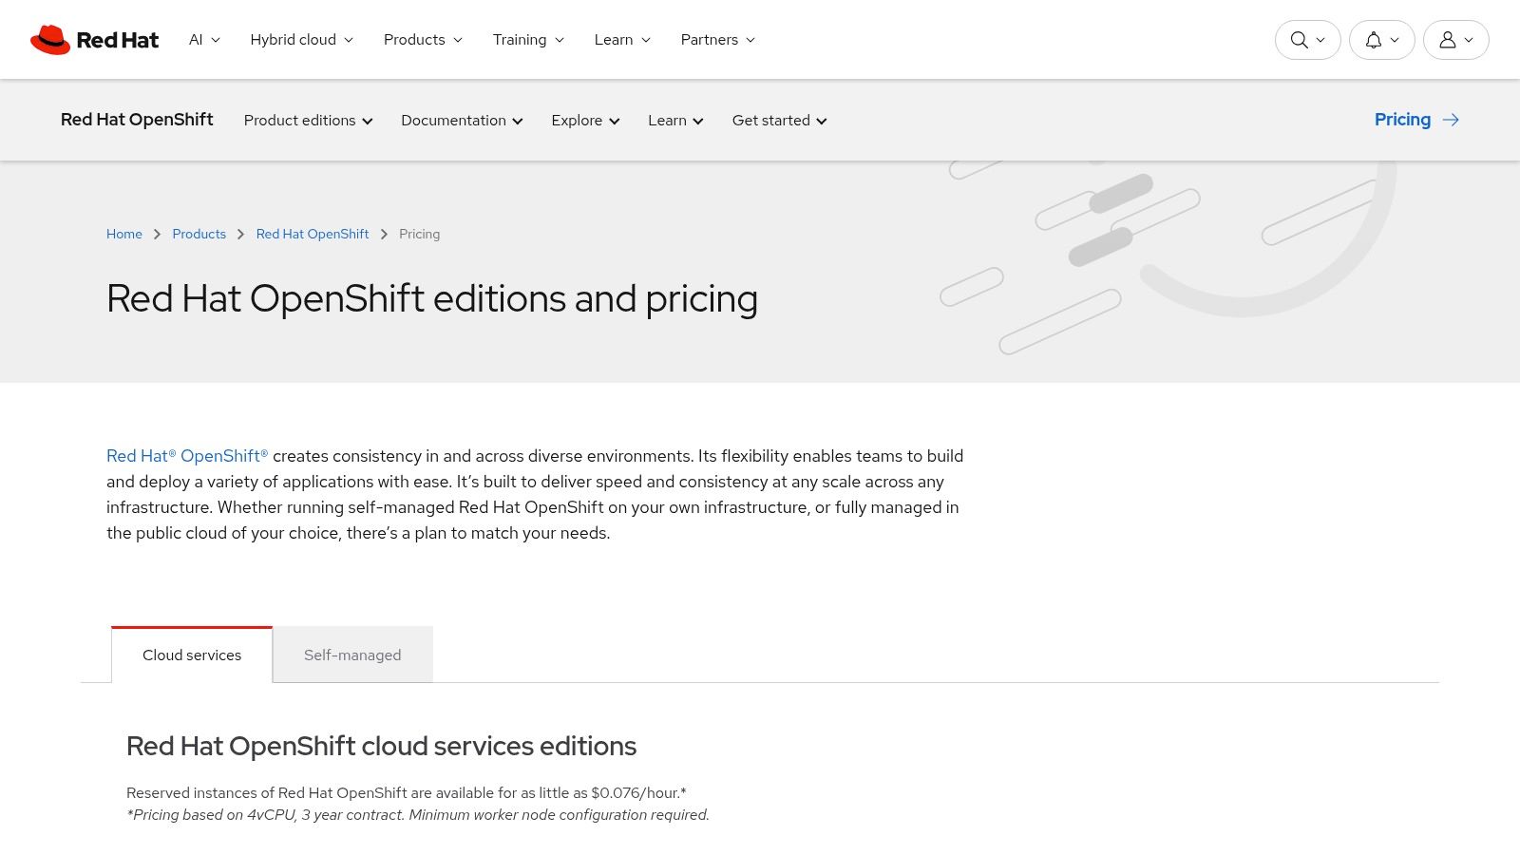Click the Red Hat OpenShift brand heading
Image resolution: width=1520 pixels, height=855 pixels.
137,120
